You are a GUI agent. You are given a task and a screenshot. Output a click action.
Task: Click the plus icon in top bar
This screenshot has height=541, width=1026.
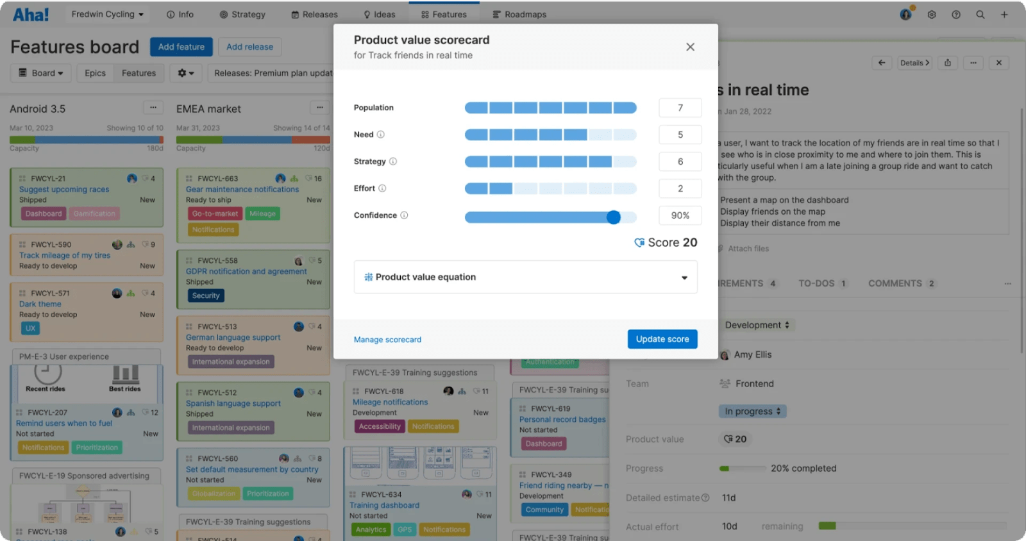[x=1004, y=14]
